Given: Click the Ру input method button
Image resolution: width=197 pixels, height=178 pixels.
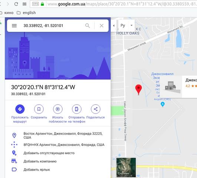Looking at the screenshot, I should [x=123, y=26].
